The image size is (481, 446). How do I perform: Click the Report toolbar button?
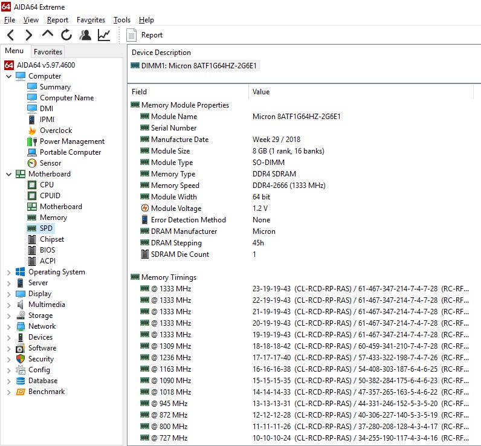click(x=145, y=35)
